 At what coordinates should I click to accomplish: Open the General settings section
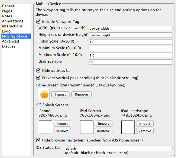[9, 6]
